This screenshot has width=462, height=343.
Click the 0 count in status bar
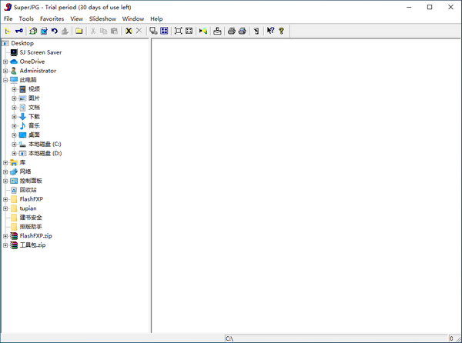[x=451, y=338]
